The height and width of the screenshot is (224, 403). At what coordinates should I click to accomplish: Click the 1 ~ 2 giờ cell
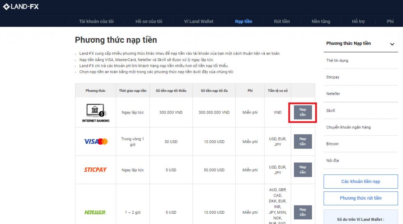click(133, 213)
